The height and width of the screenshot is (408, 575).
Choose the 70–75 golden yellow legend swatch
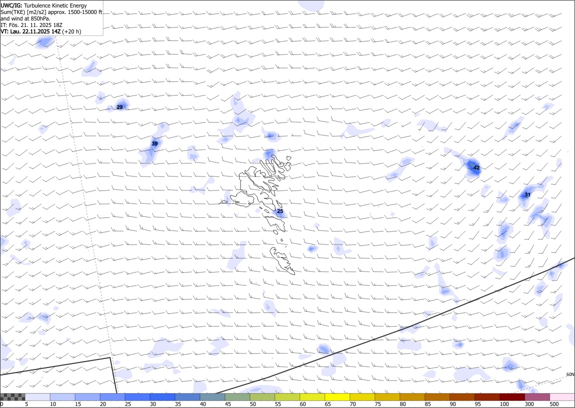coord(362,397)
